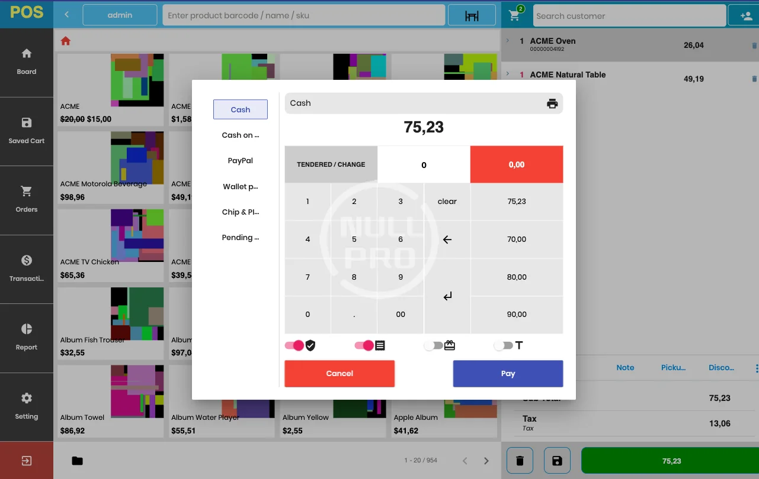Click the logout icon in sidebar
Viewport: 759px width, 479px height.
click(27, 461)
